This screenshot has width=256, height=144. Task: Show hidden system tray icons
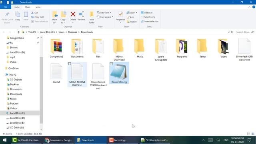pyautogui.click(x=203, y=140)
